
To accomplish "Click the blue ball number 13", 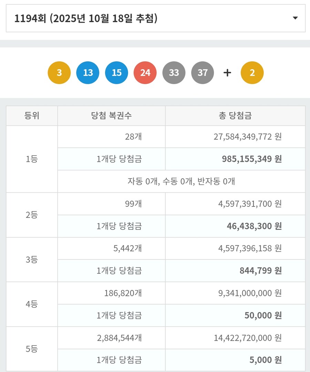I will [x=88, y=73].
